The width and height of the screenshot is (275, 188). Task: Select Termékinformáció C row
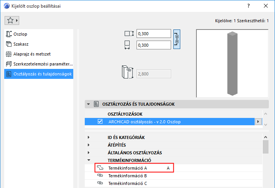click(174, 183)
